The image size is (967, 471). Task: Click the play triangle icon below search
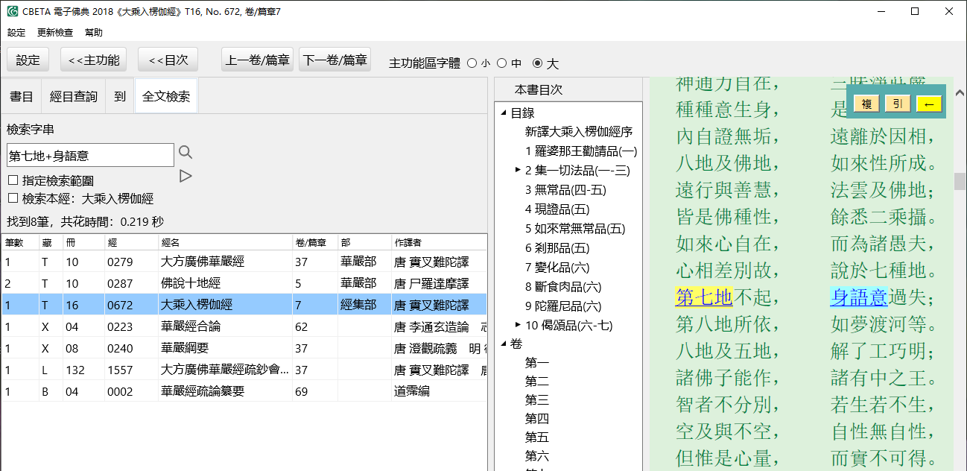[x=186, y=176]
